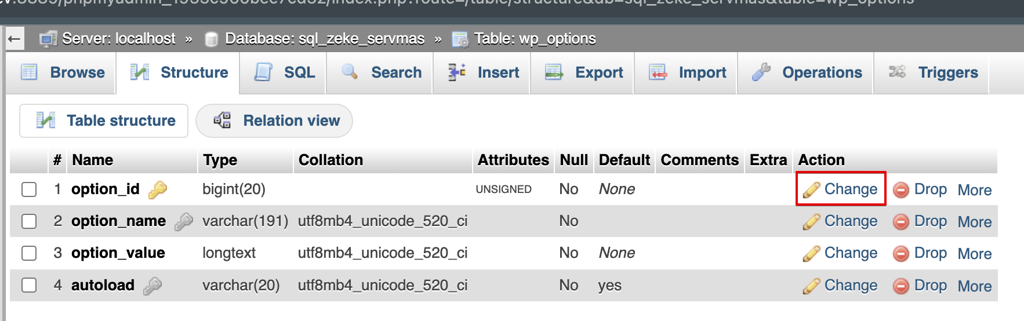Open the More dropdown for option_id
Image resolution: width=1024 pixels, height=321 pixels.
pyautogui.click(x=974, y=190)
